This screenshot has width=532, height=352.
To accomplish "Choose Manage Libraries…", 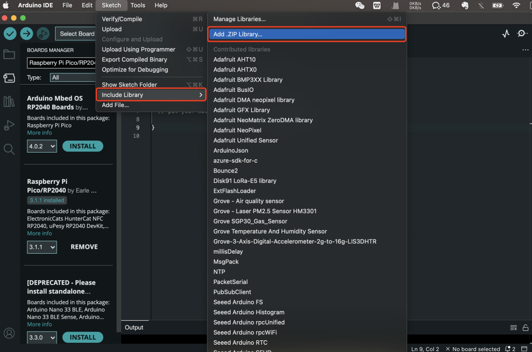I will (307, 19).
